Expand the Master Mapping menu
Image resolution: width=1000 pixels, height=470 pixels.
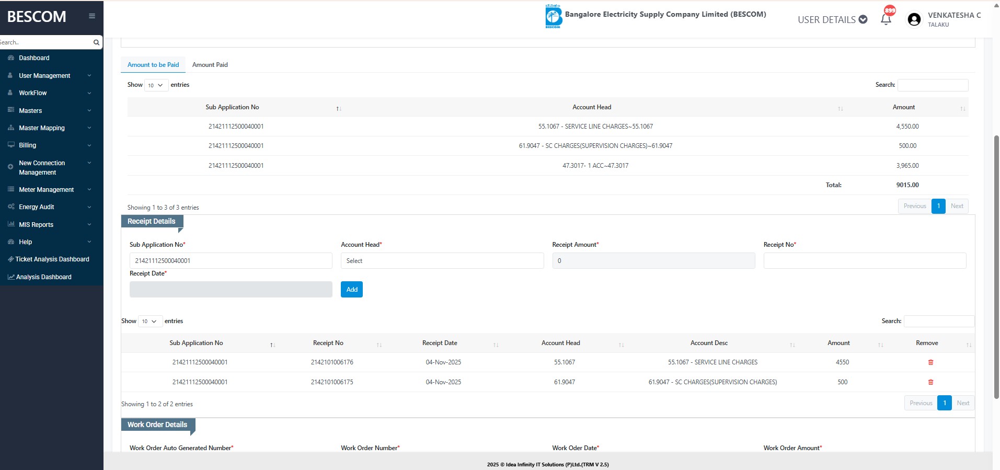(51, 128)
